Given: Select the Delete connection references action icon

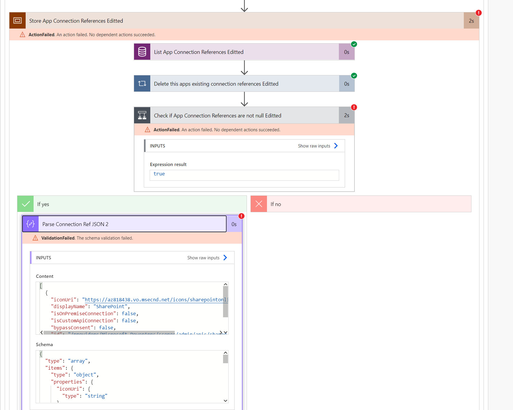Looking at the screenshot, I should [x=142, y=83].
